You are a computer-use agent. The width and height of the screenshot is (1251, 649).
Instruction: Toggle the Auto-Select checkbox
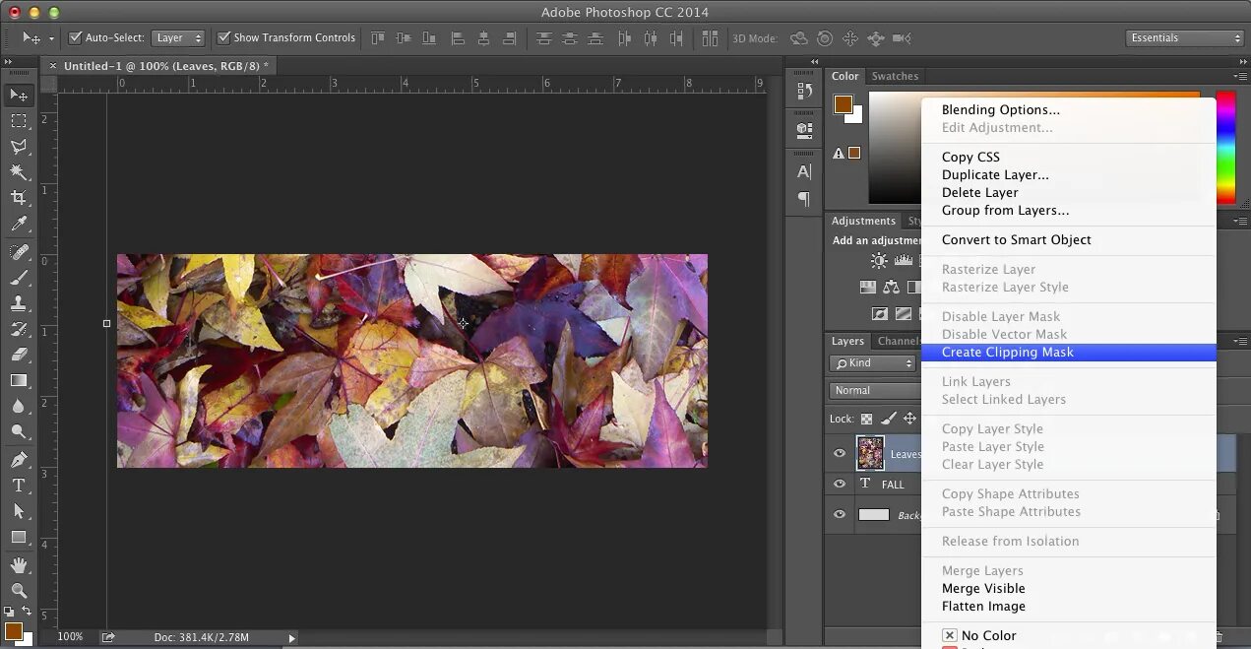point(75,38)
